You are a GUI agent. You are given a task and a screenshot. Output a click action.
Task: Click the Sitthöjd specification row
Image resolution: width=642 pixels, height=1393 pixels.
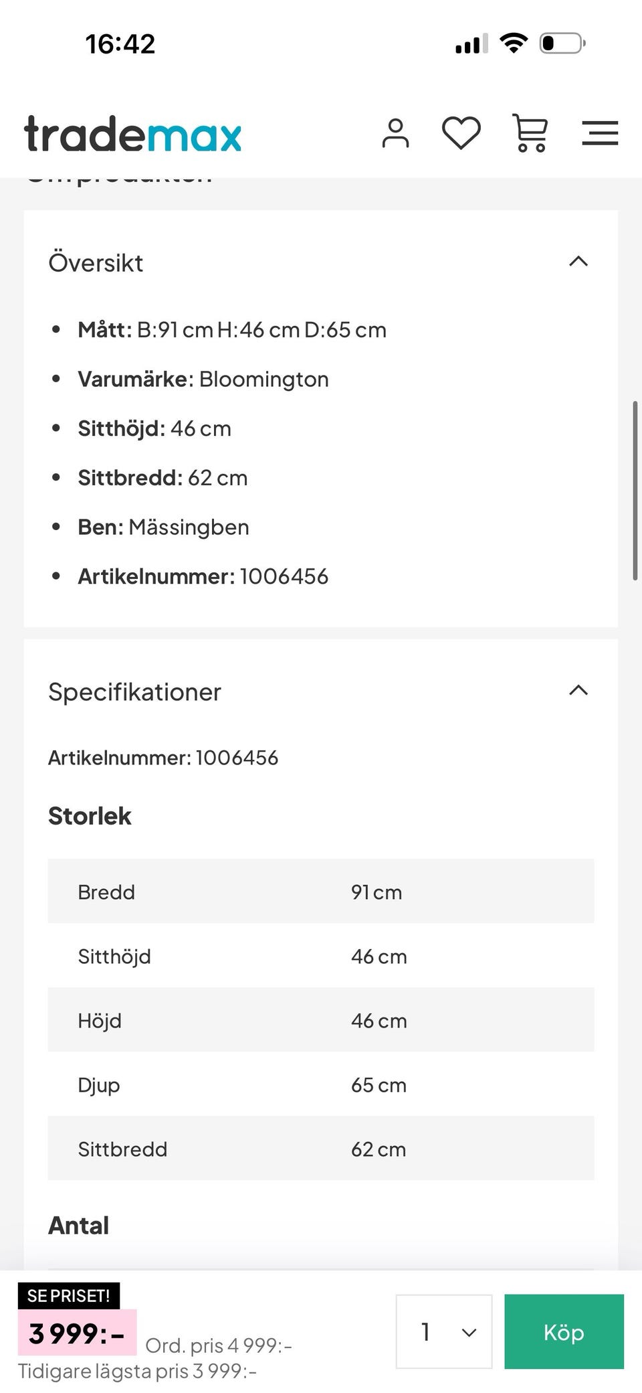pyautogui.click(x=320, y=956)
